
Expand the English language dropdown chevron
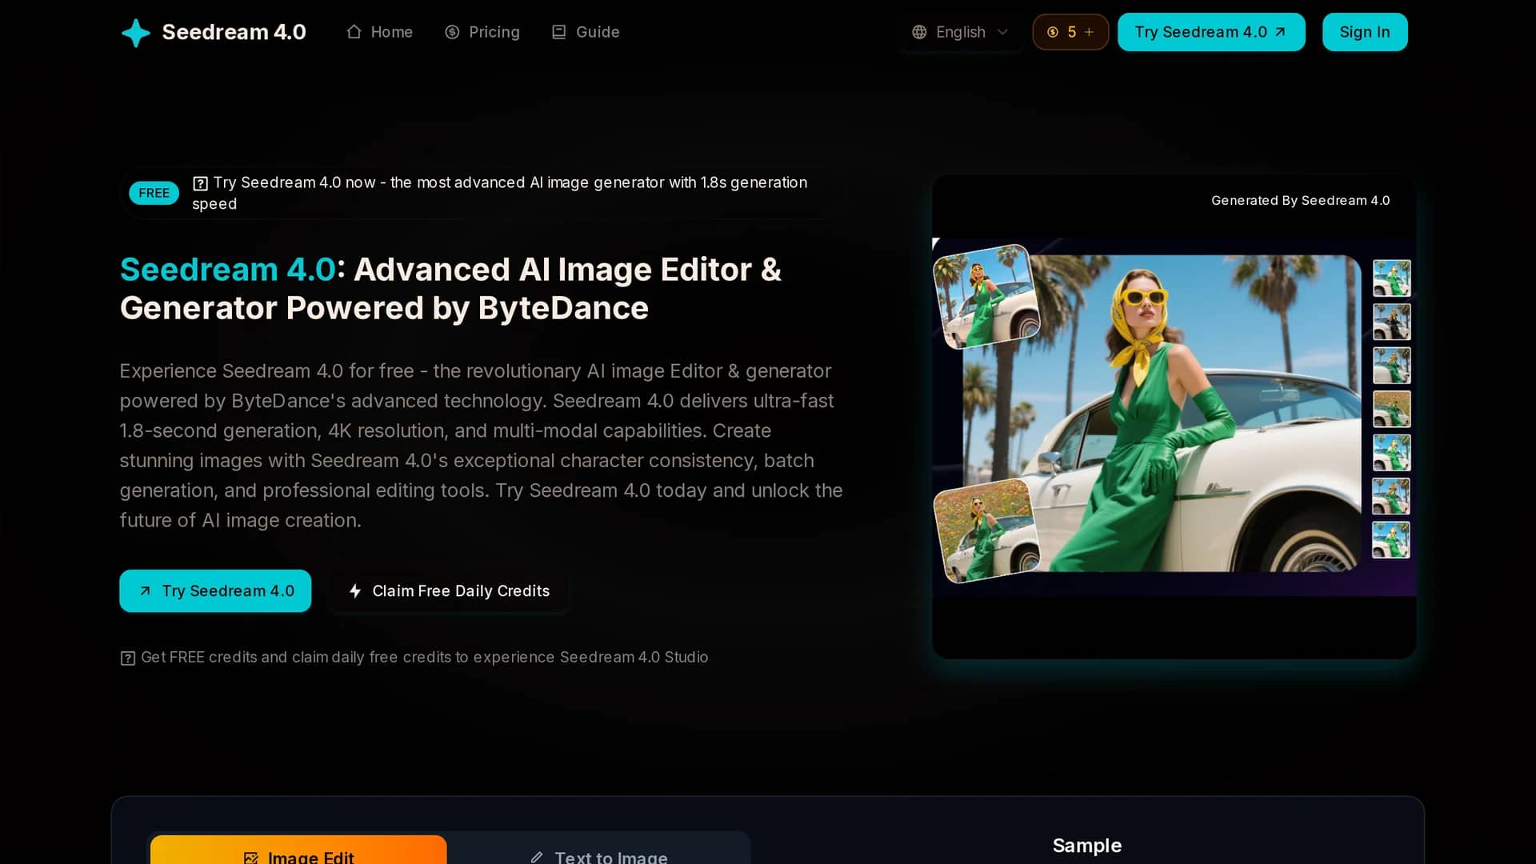pyautogui.click(x=1002, y=32)
